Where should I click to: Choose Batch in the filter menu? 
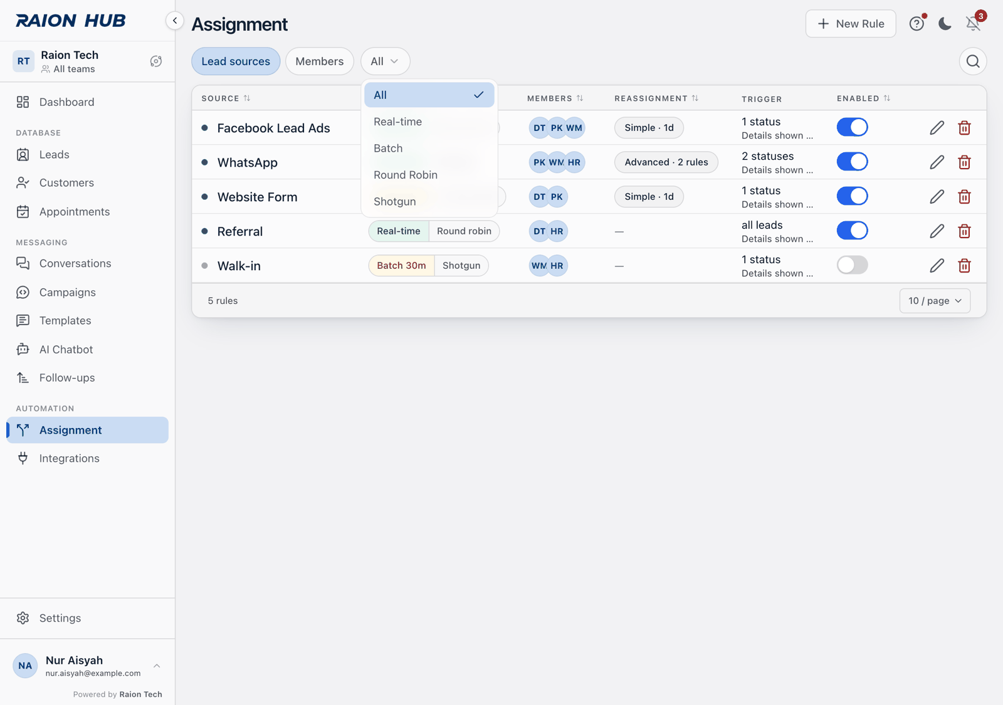coord(429,149)
